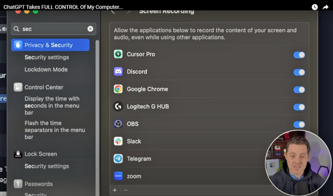Click the video title ChatGPT Takes FULL CONTROL

[63, 7]
